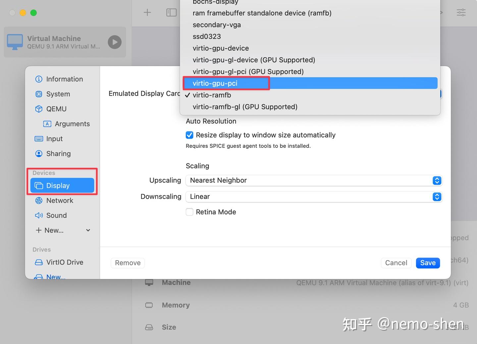Open the Information settings section
Viewport: 477px width, 344px height.
point(64,79)
